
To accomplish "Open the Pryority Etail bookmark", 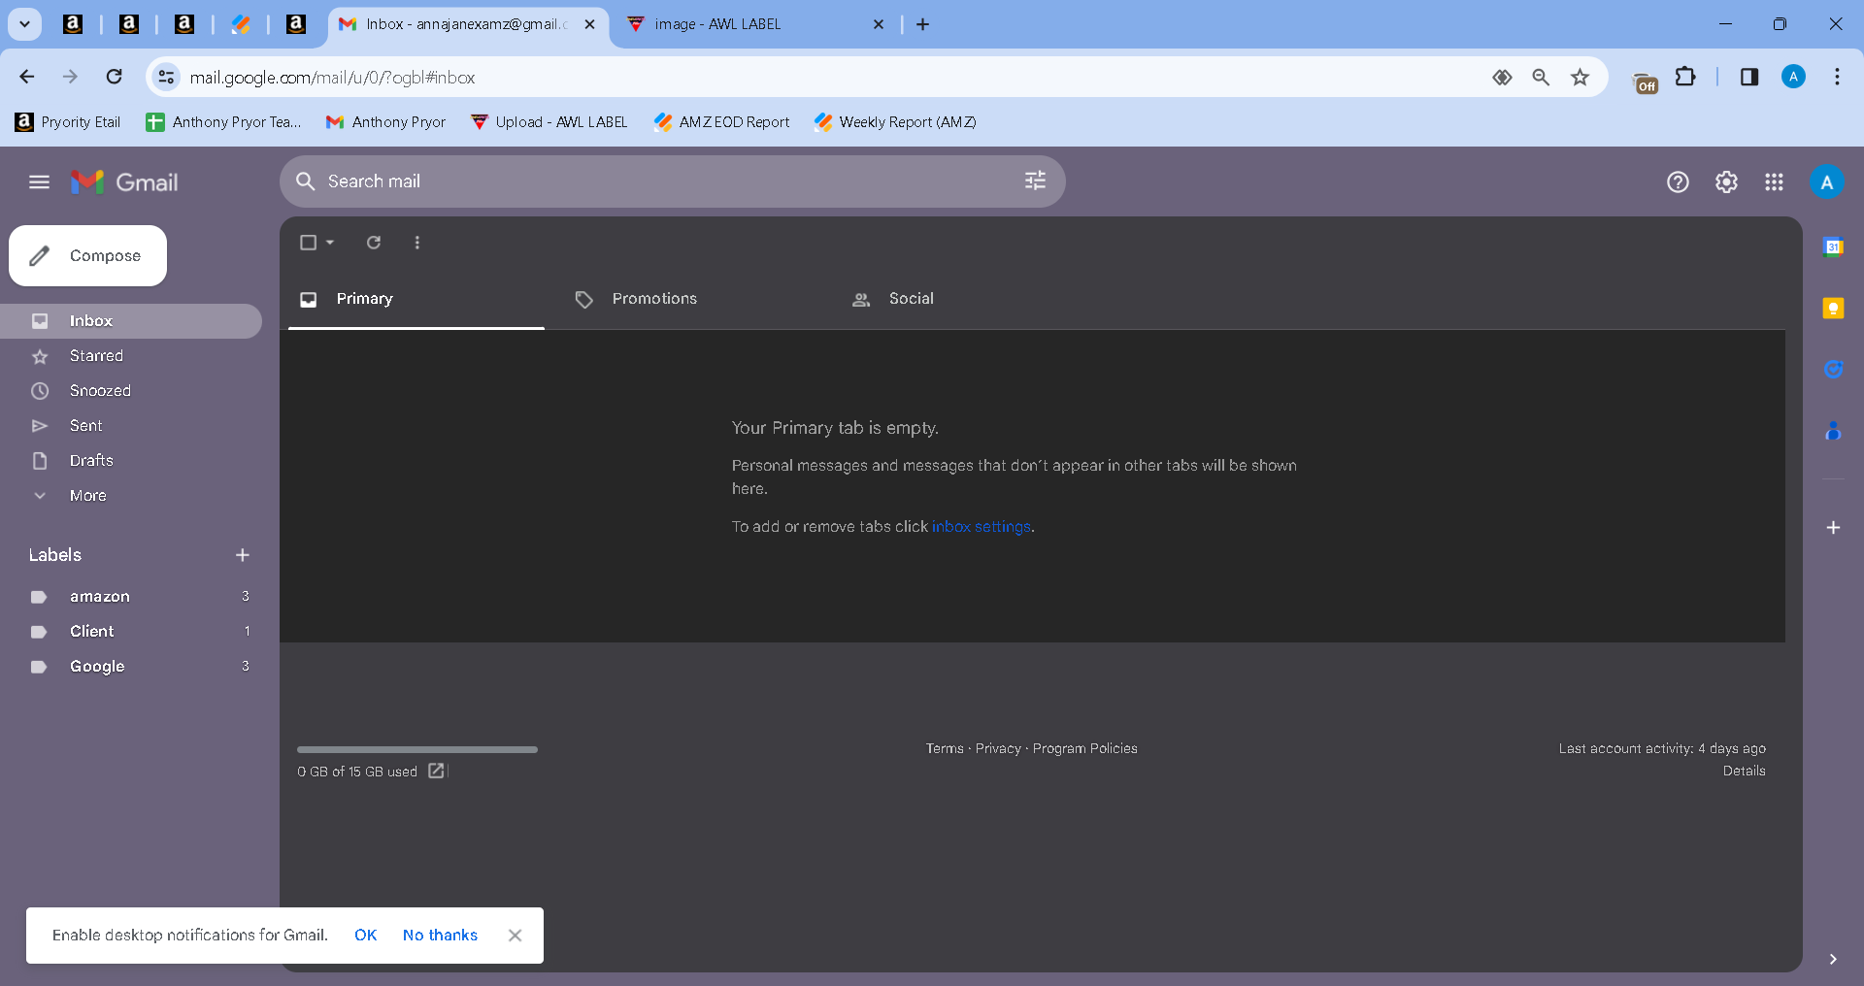I will click(x=68, y=122).
